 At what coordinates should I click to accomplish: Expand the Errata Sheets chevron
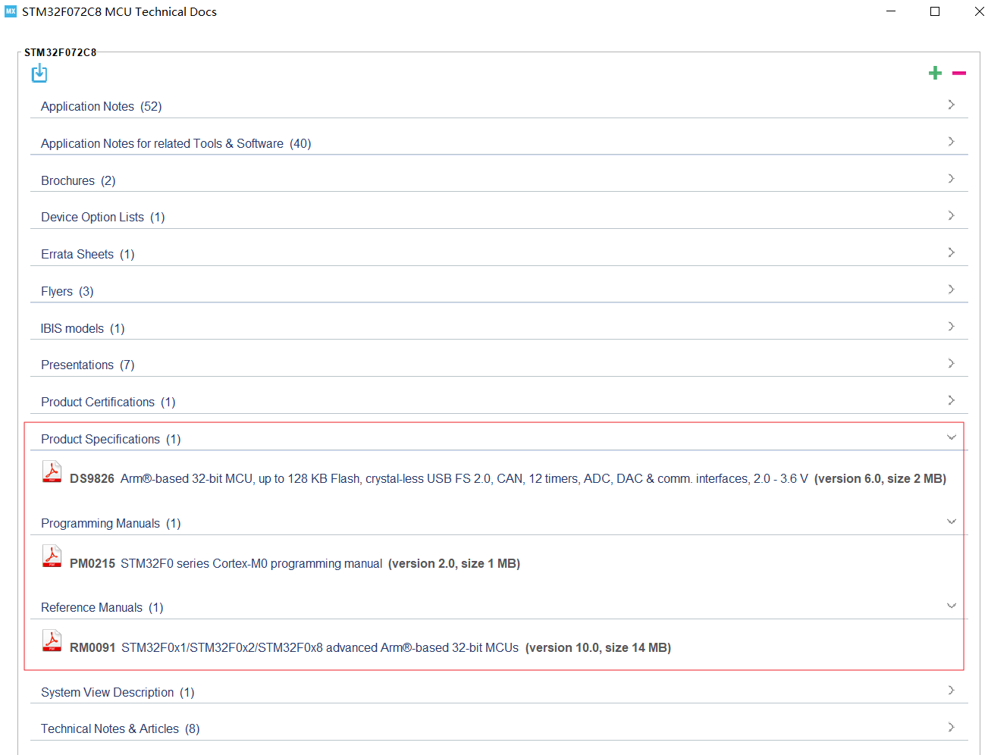pyautogui.click(x=951, y=252)
